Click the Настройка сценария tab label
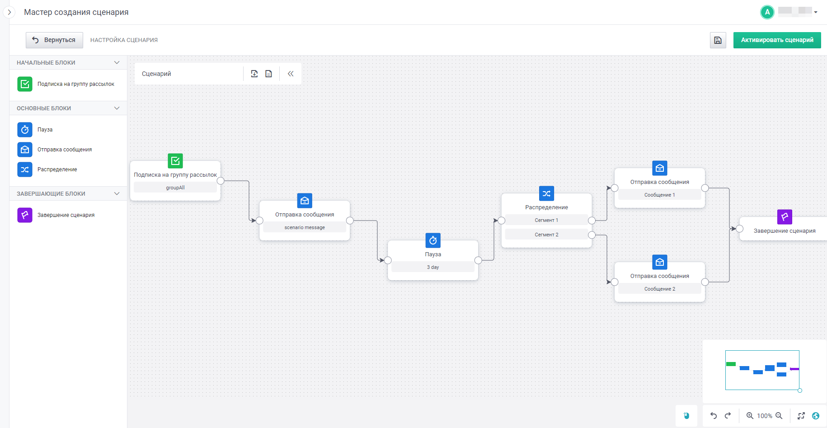Screen dimensions: 827x428 click(124, 40)
